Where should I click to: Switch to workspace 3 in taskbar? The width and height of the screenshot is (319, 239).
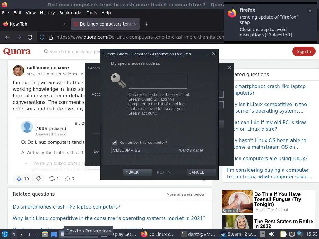pyautogui.click(x=29, y=234)
